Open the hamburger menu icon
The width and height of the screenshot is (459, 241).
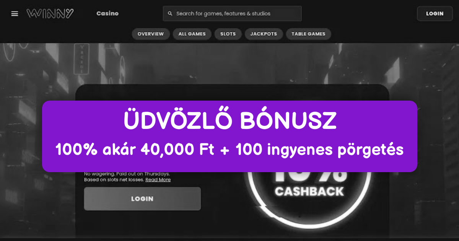(15, 13)
